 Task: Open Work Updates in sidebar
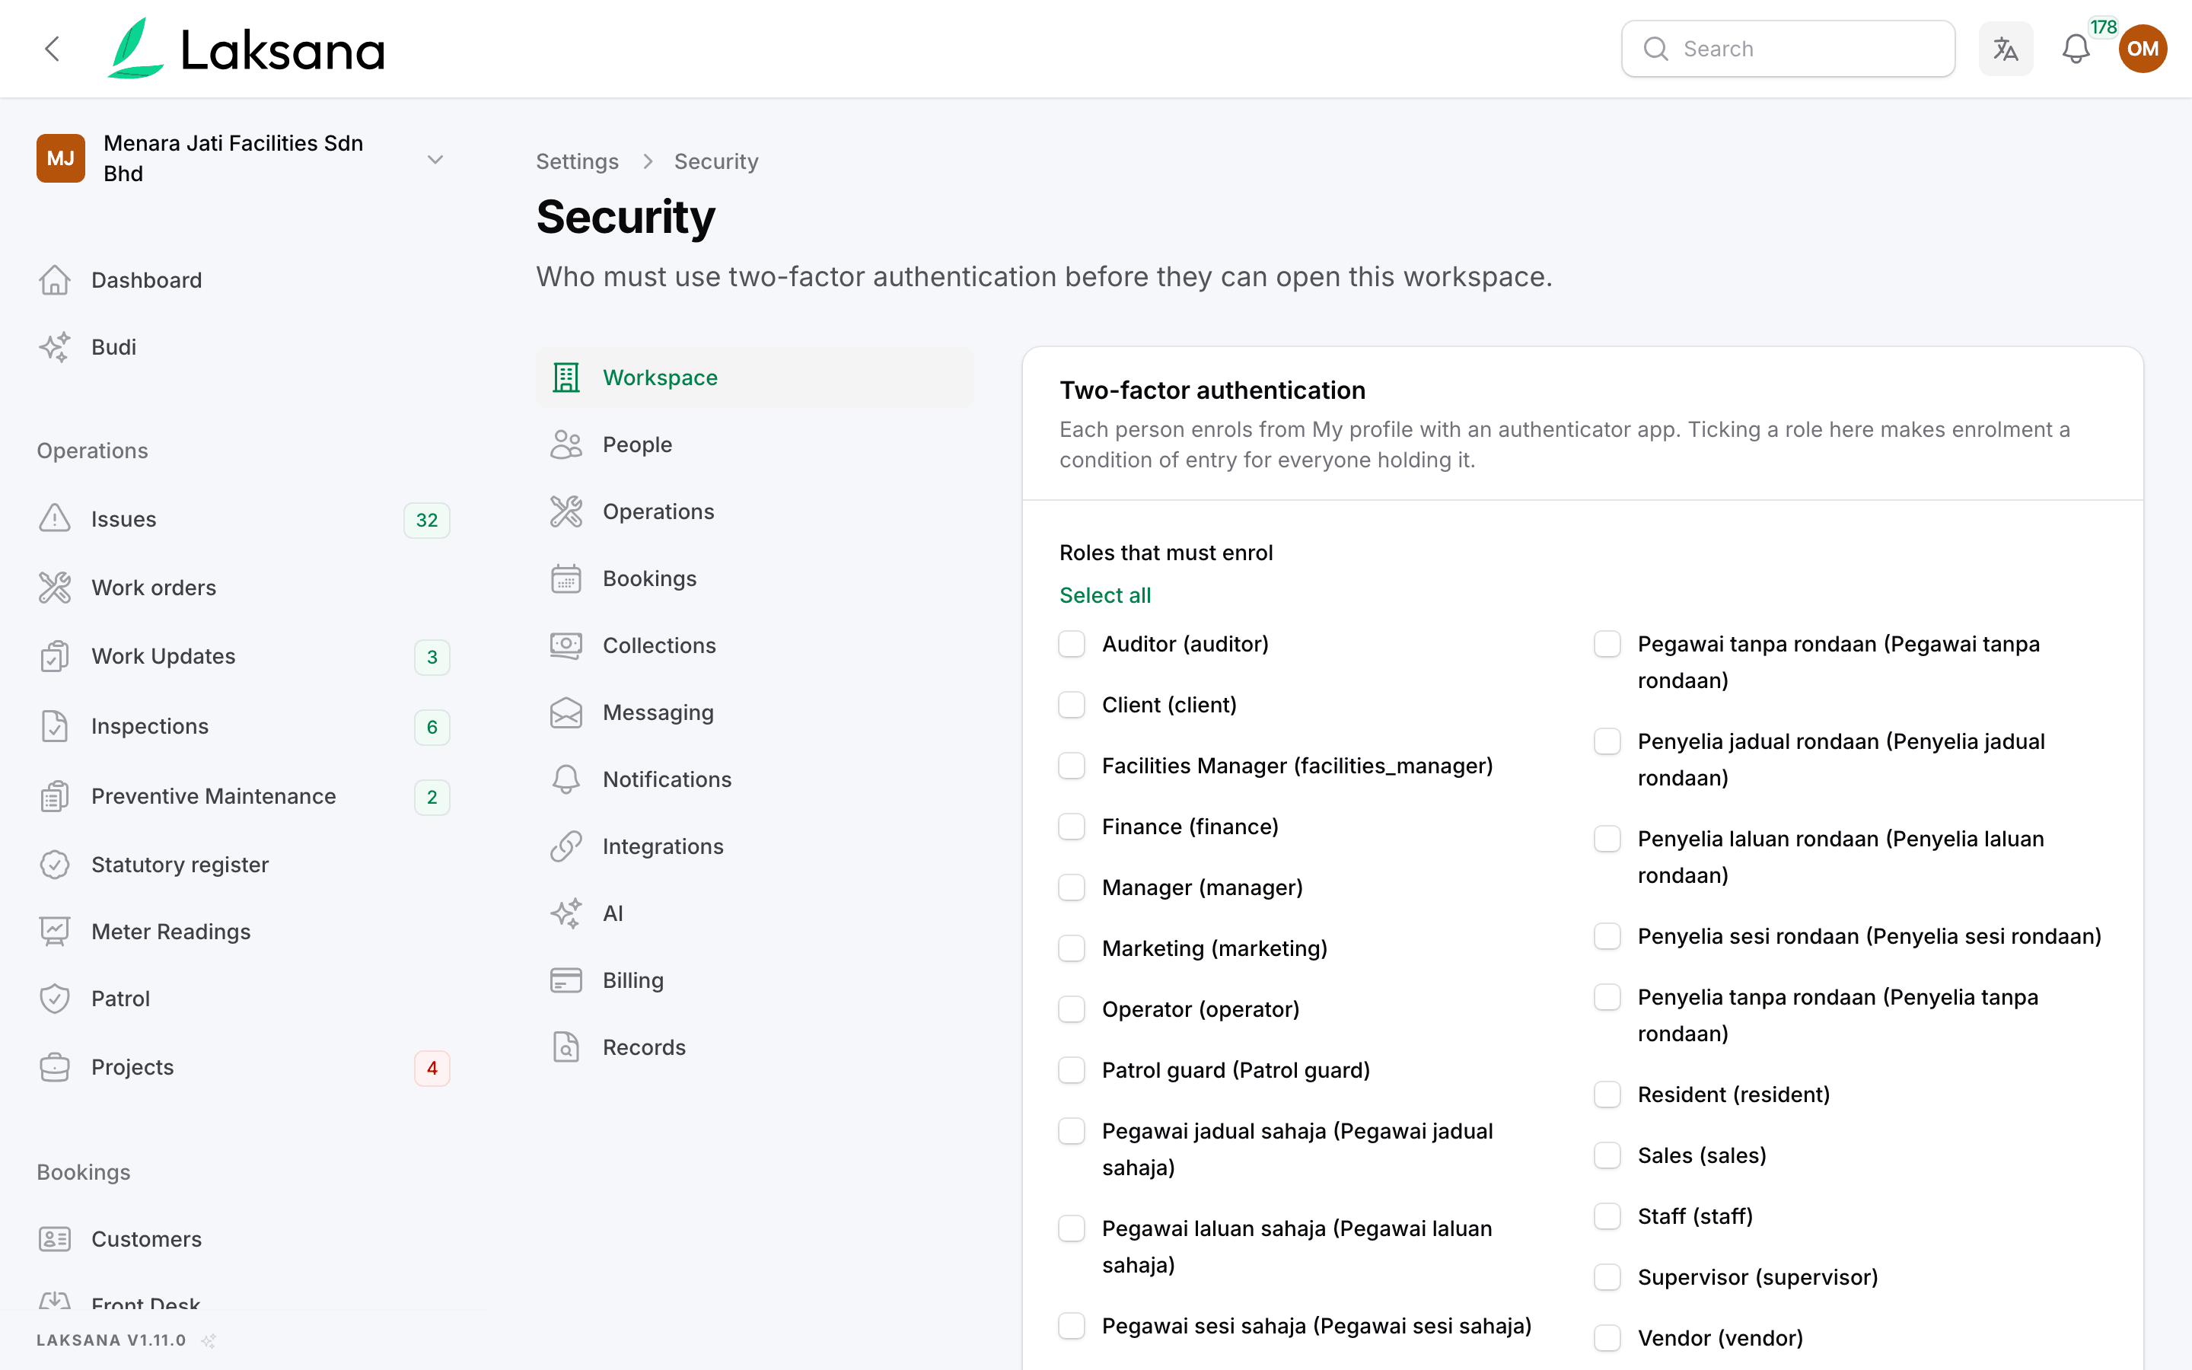(243, 656)
